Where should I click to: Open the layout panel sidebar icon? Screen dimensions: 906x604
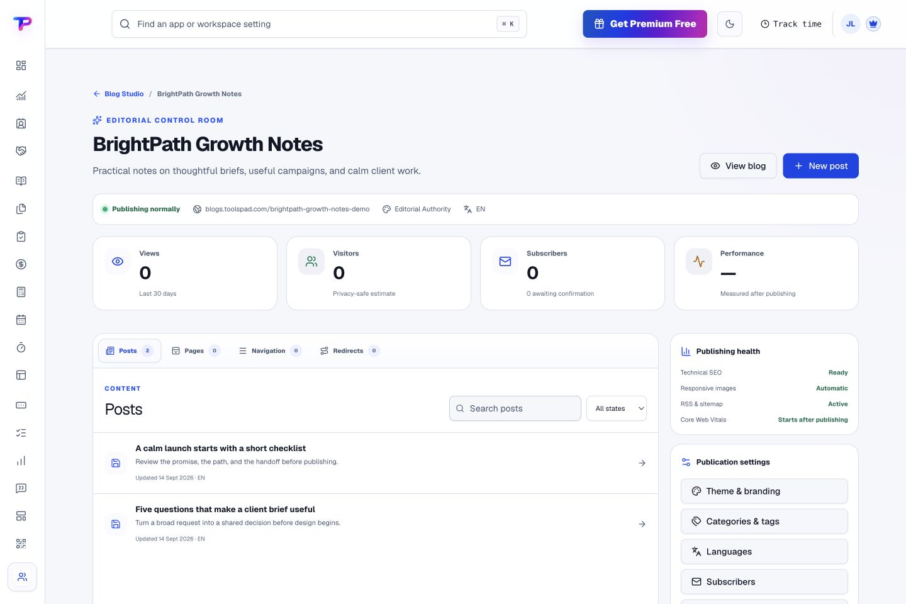21,375
